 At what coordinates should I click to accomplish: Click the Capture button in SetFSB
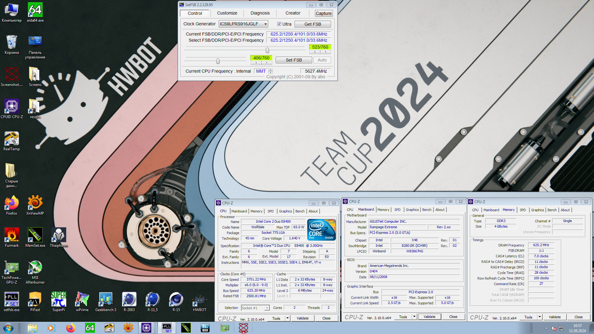324,13
